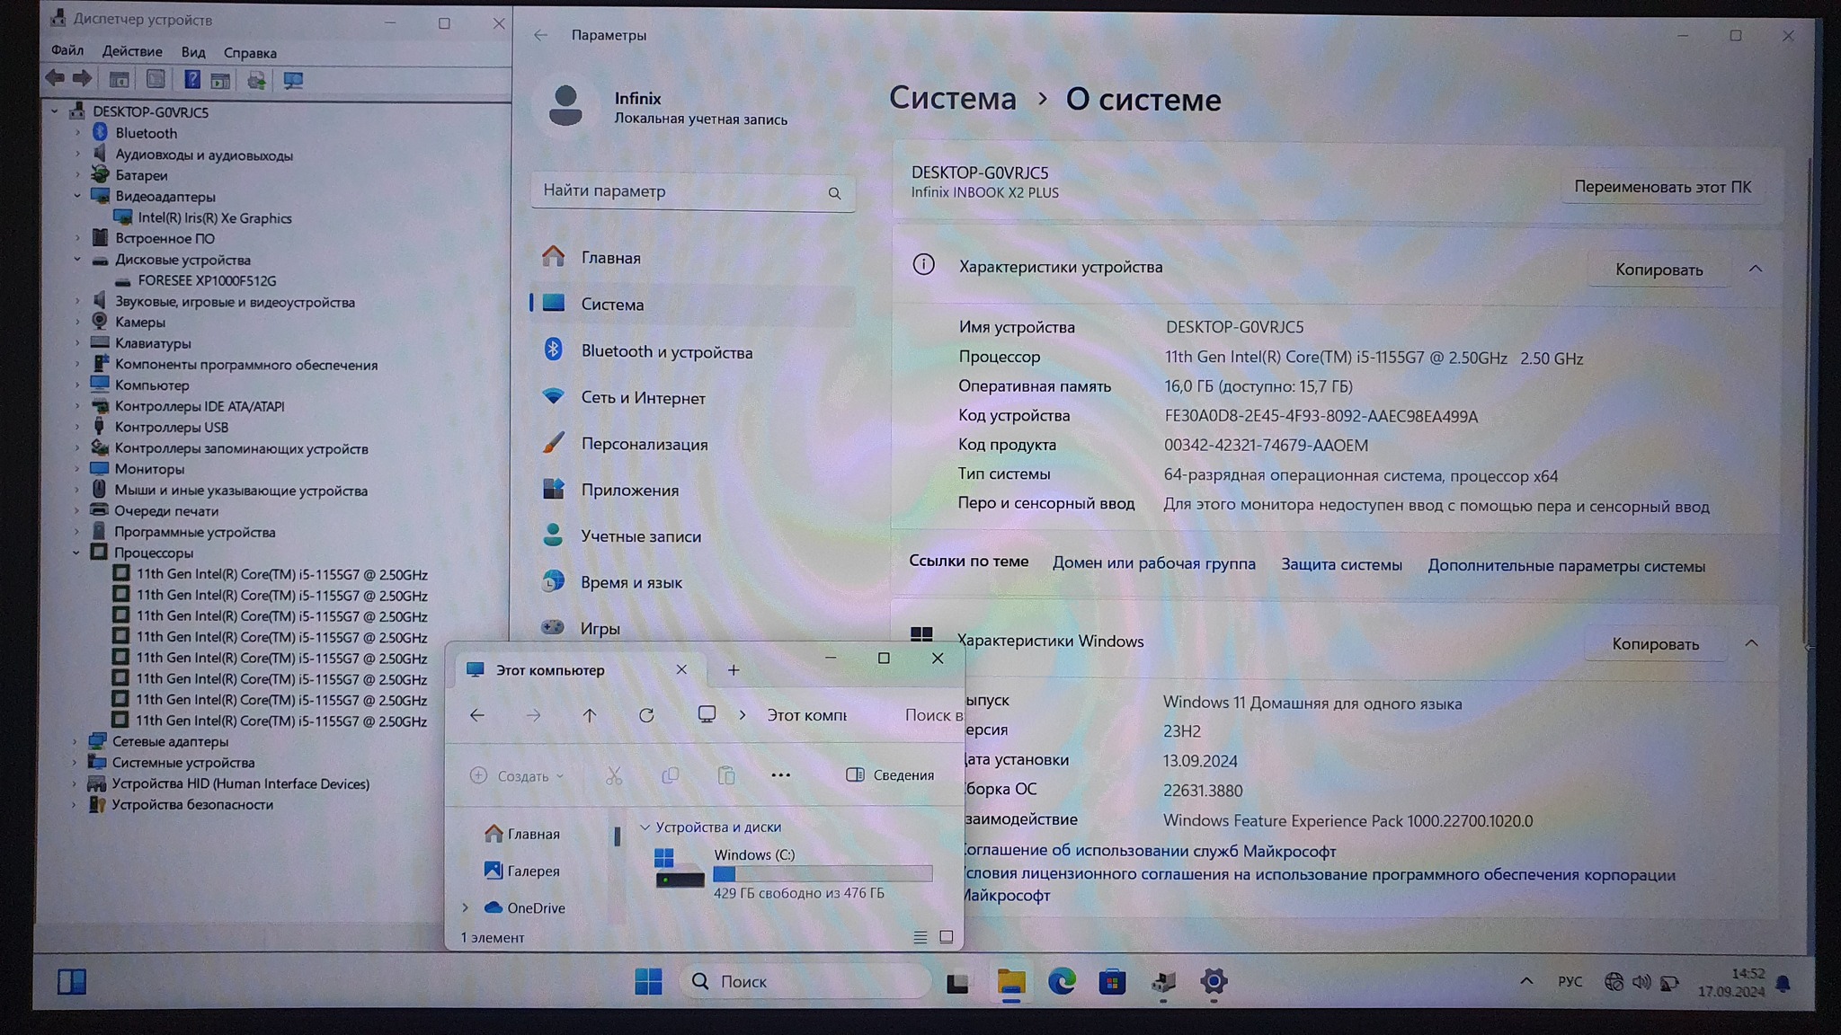Expand OneDrive in Explorer navigation pane
The image size is (1841, 1035).
(466, 908)
